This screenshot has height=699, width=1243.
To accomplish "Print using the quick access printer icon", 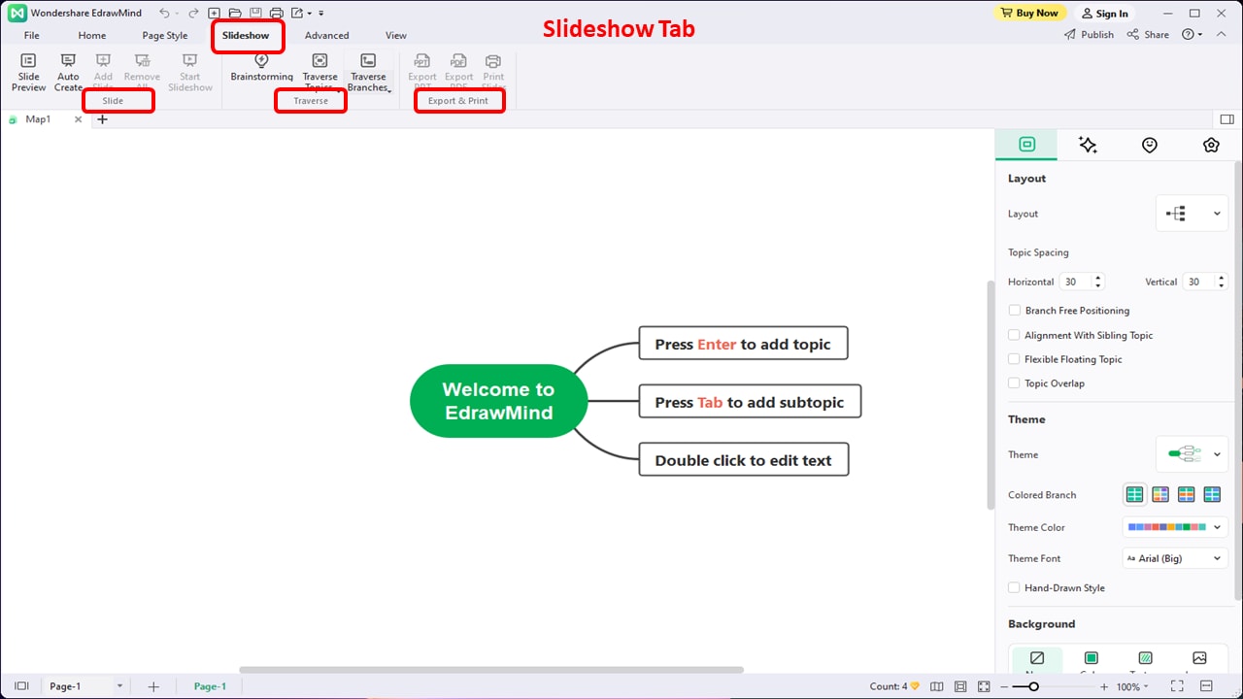I will tap(277, 14).
